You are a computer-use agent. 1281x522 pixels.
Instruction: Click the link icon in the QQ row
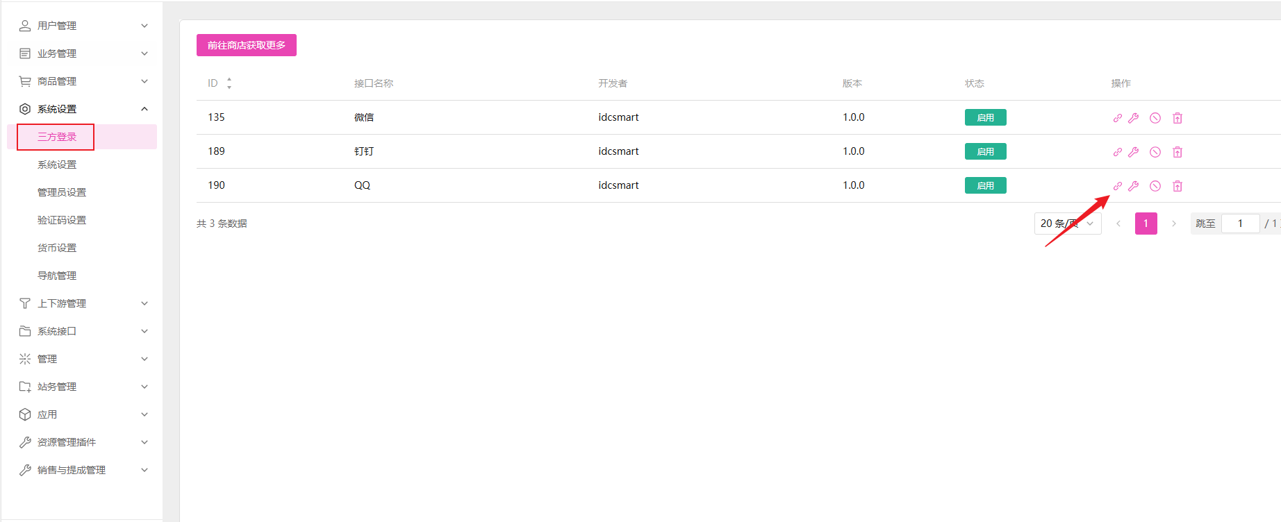coord(1117,186)
